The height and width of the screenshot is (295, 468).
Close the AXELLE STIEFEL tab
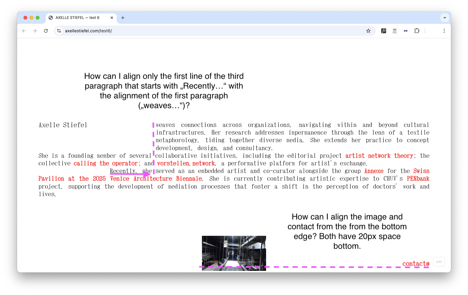tap(112, 18)
